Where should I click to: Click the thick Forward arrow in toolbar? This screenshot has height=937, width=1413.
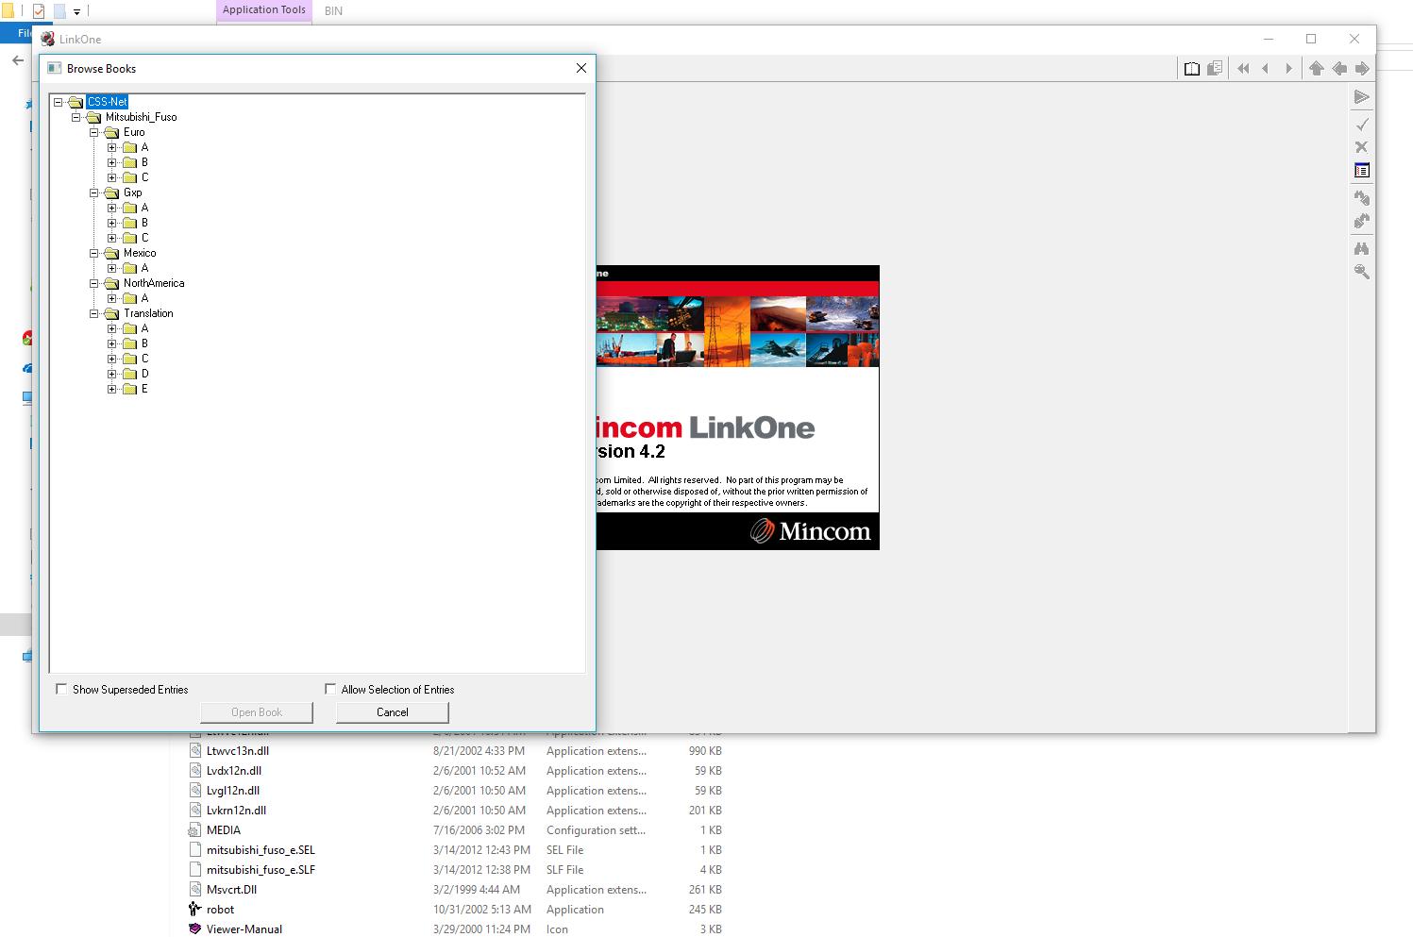(1362, 69)
